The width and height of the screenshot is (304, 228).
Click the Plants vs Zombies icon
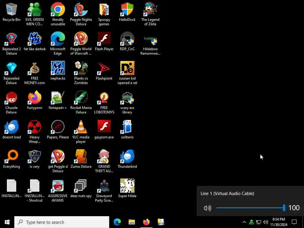click(81, 73)
